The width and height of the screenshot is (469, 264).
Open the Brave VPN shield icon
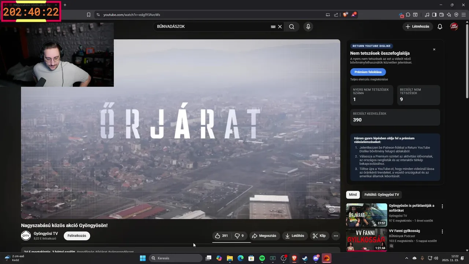(456, 15)
